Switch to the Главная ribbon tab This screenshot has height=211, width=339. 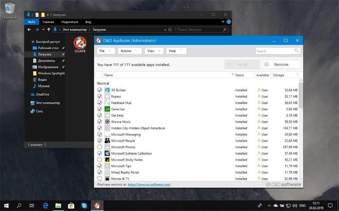click(x=48, y=22)
